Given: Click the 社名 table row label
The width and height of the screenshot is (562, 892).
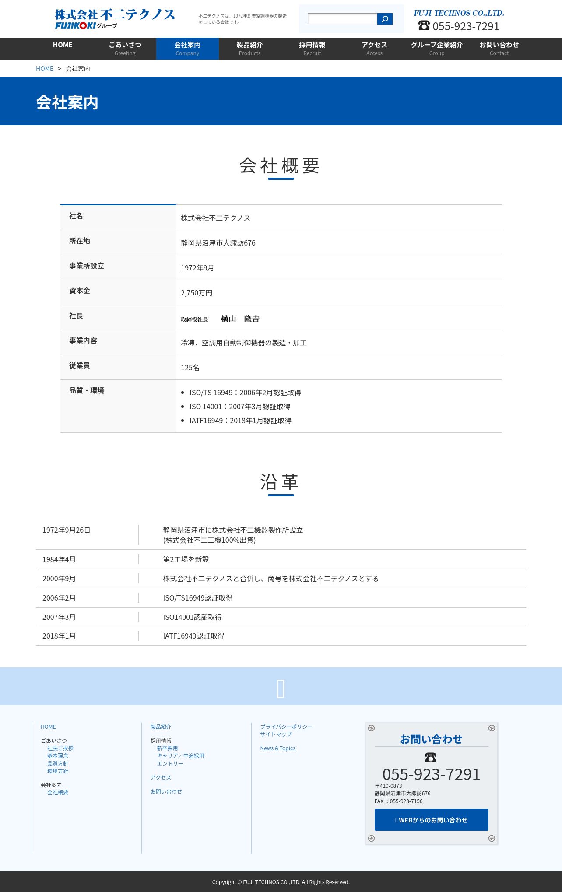Looking at the screenshot, I should (76, 216).
